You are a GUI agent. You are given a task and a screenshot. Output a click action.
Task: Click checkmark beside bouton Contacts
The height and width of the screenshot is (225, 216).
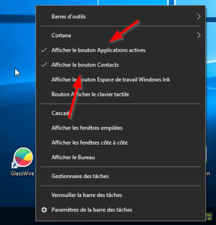point(44,65)
